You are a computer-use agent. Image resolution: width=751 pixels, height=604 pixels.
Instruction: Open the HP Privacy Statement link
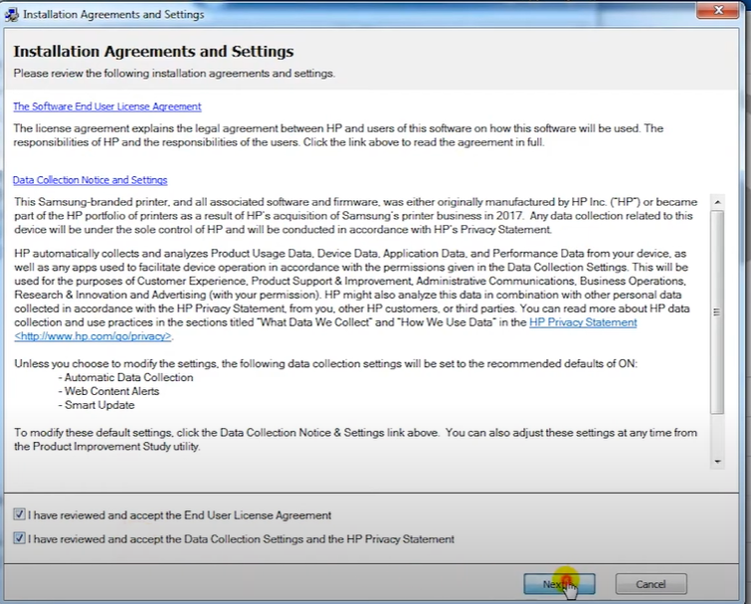[583, 322]
